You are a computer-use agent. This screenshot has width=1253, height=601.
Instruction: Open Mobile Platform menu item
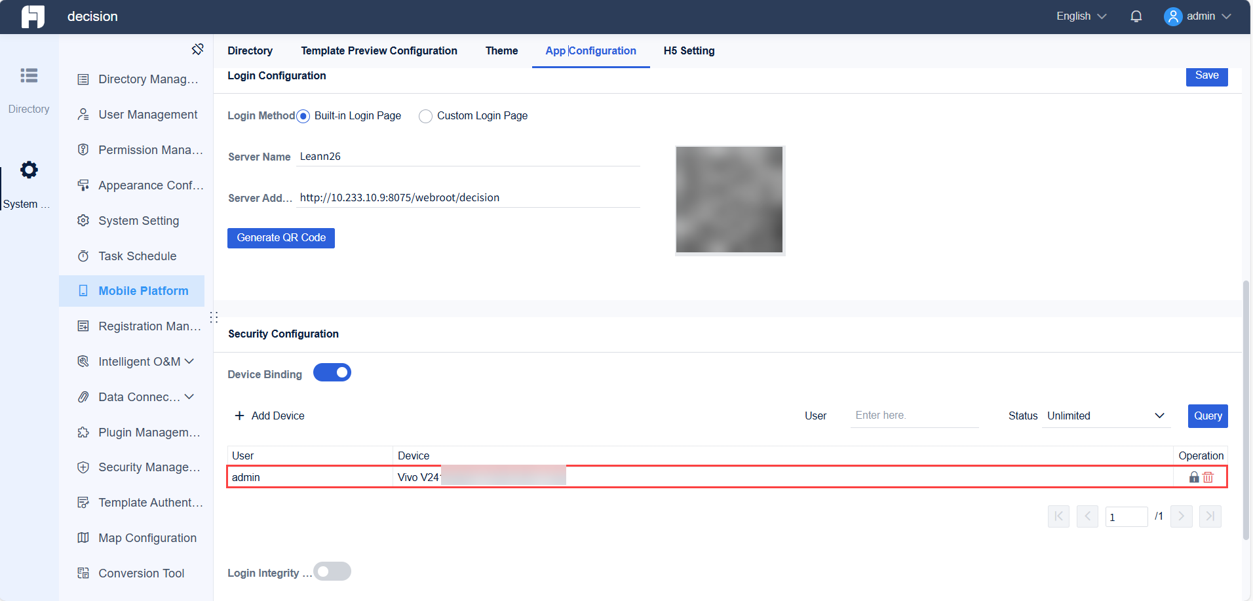click(x=132, y=291)
